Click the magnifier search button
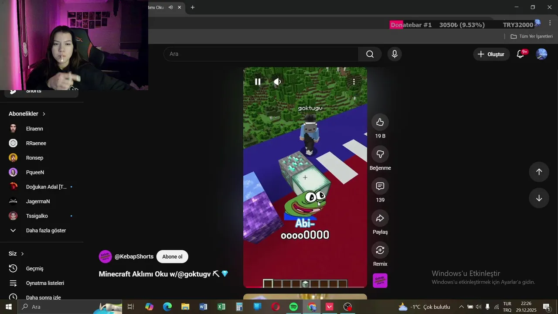 click(370, 54)
